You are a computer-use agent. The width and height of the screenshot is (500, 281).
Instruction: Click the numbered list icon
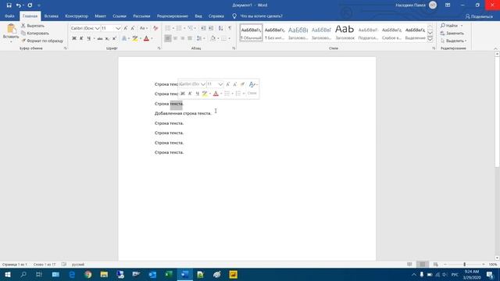179,28
